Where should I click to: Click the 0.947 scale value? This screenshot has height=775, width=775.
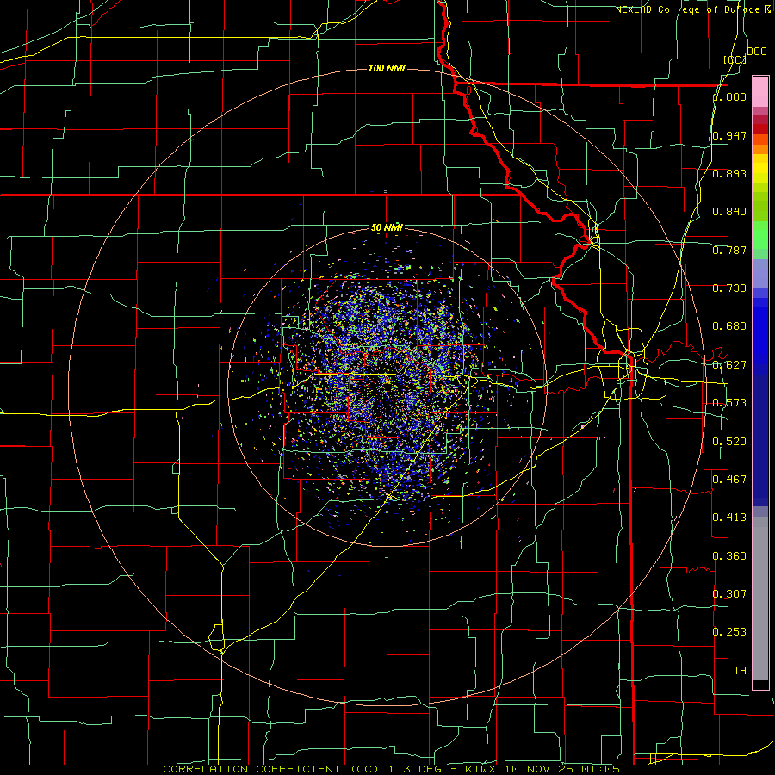pos(729,135)
